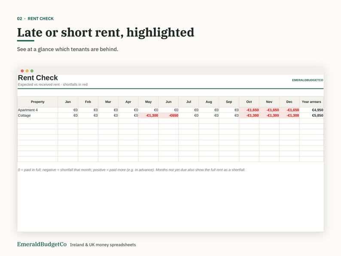The height and width of the screenshot is (256, 341).
Task: Select the Apr column header
Action: [x=128, y=102]
